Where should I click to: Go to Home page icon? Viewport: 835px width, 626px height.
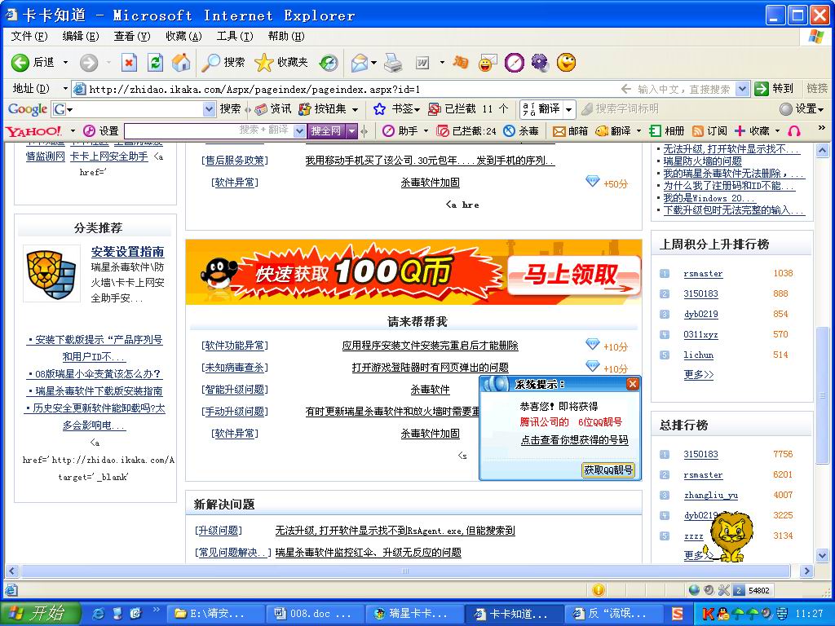181,63
